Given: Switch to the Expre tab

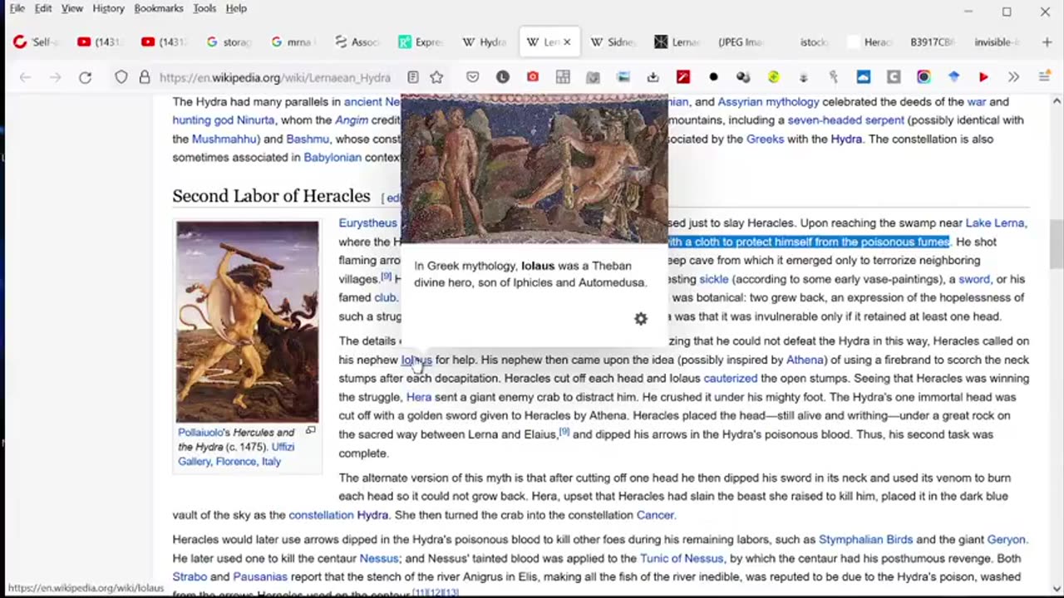Looking at the screenshot, I should pos(421,42).
